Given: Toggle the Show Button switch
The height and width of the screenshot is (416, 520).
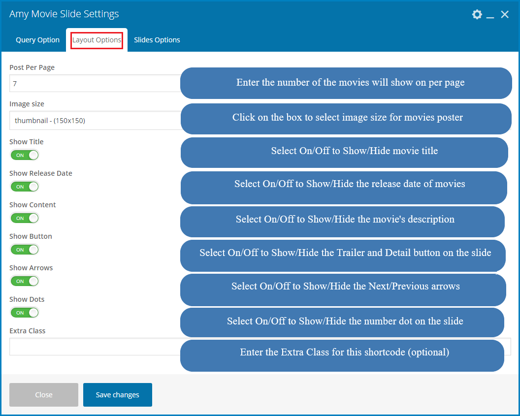Looking at the screenshot, I should click(25, 250).
